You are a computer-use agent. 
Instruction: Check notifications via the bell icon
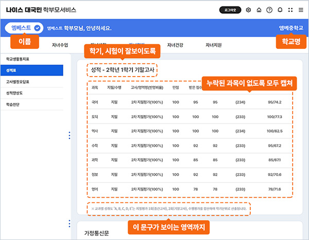coord(280,10)
